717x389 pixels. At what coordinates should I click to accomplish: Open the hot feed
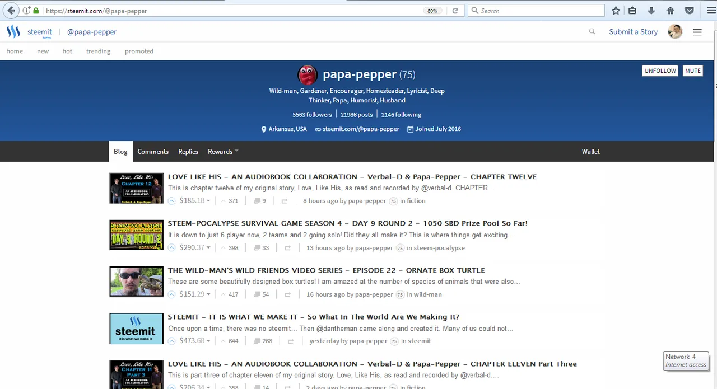(67, 51)
